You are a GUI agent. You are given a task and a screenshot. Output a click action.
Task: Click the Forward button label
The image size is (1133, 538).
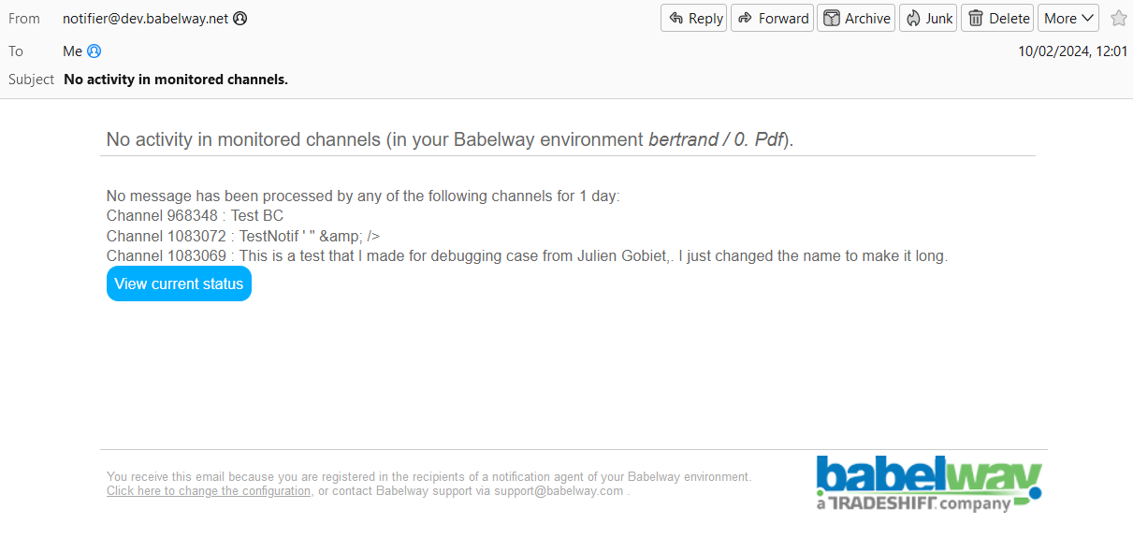coord(783,18)
